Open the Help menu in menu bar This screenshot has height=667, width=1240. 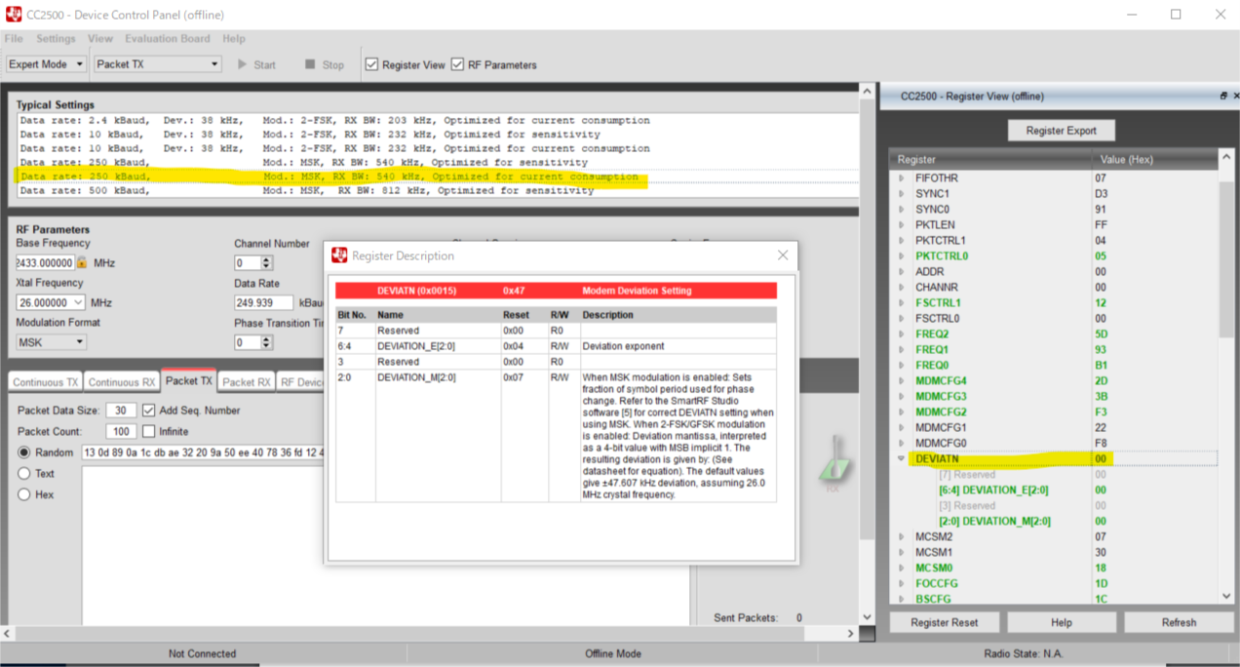(234, 39)
